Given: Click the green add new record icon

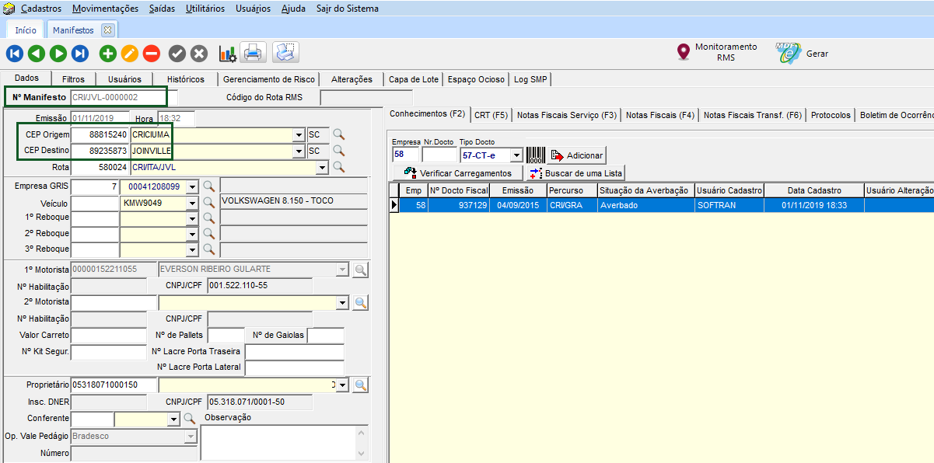Looking at the screenshot, I should pos(108,54).
